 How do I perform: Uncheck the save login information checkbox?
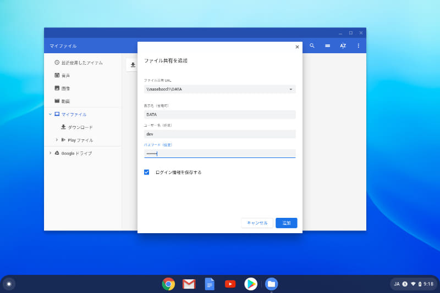[146, 172]
